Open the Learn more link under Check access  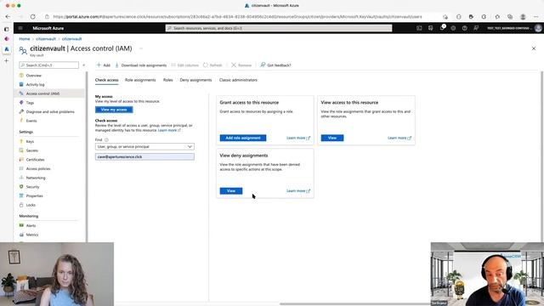click(169, 130)
